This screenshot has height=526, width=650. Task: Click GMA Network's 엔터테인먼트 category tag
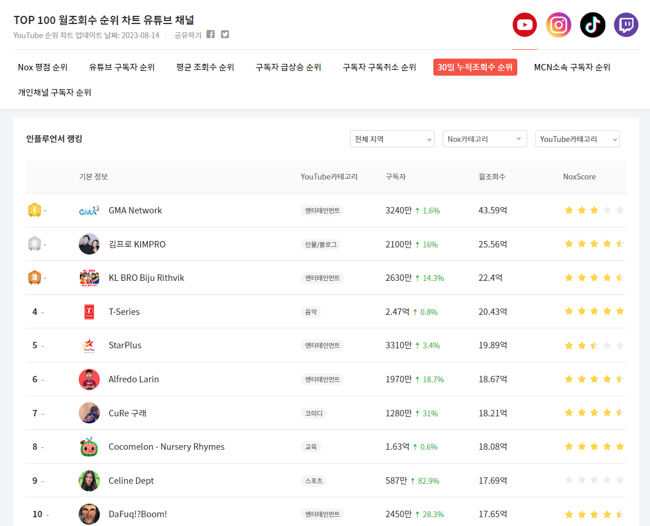[x=322, y=211]
